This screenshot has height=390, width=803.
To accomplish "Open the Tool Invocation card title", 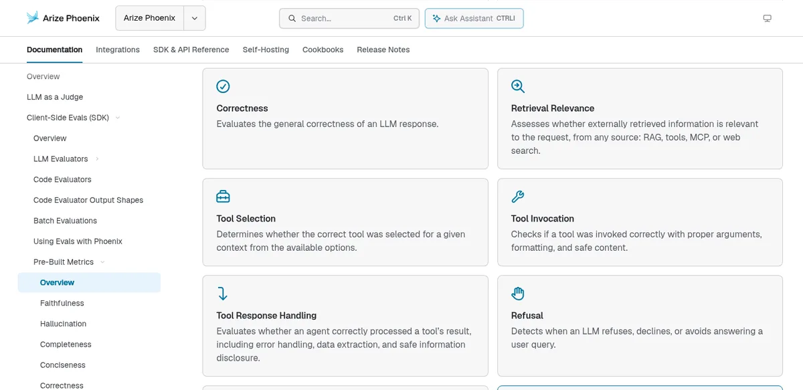I will point(543,219).
